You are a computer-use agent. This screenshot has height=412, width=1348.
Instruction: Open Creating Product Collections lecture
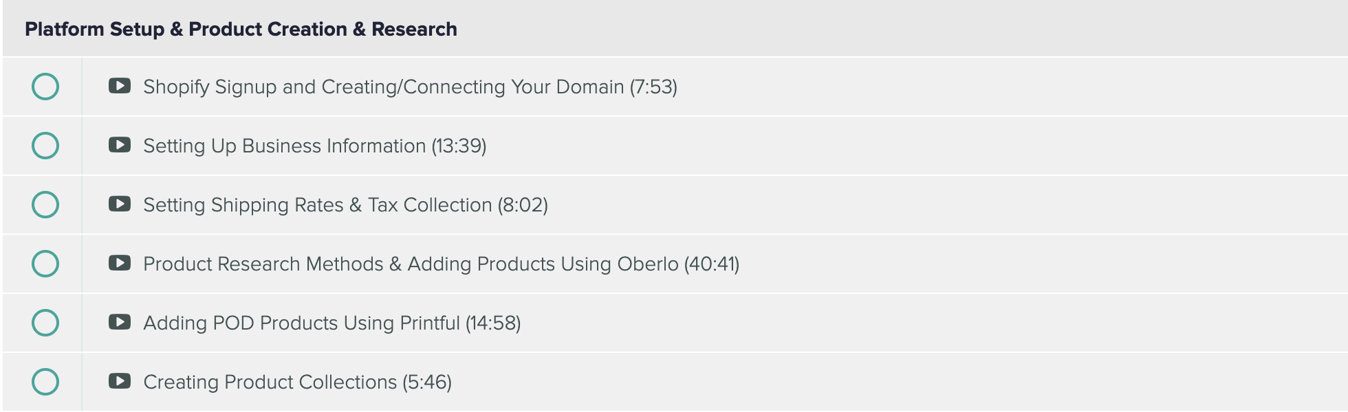296,382
